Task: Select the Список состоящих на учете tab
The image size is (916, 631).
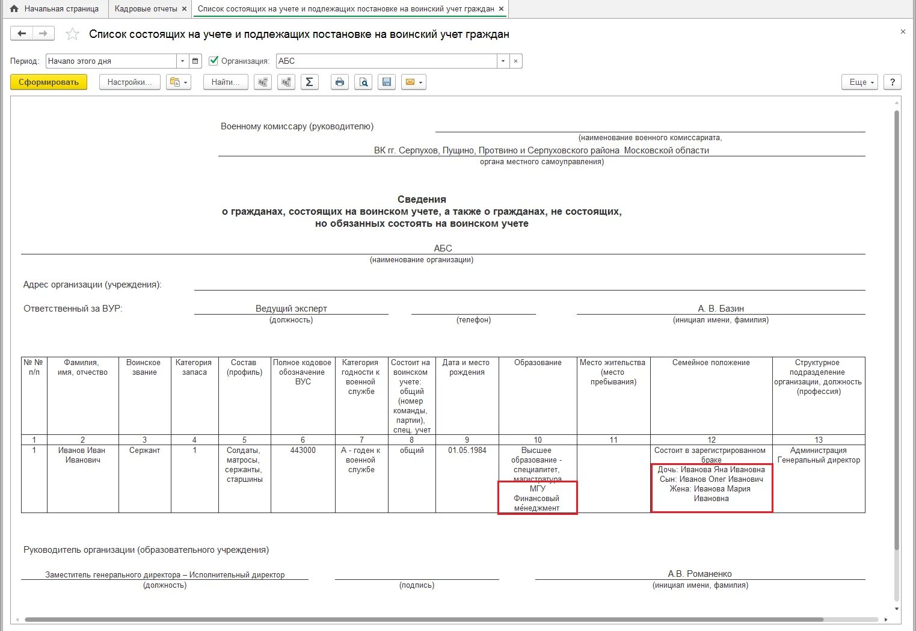Action: (x=346, y=9)
